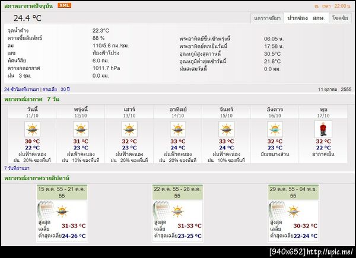This screenshot has width=356, height=258.
Task: Click the sunset time 17:58 น.
Action: [x=274, y=46]
